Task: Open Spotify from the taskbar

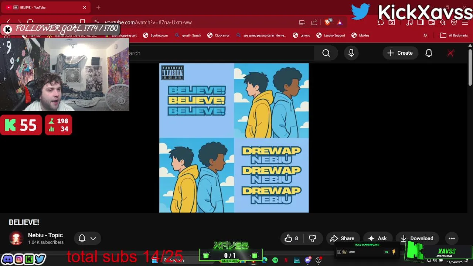Action: click(275, 260)
